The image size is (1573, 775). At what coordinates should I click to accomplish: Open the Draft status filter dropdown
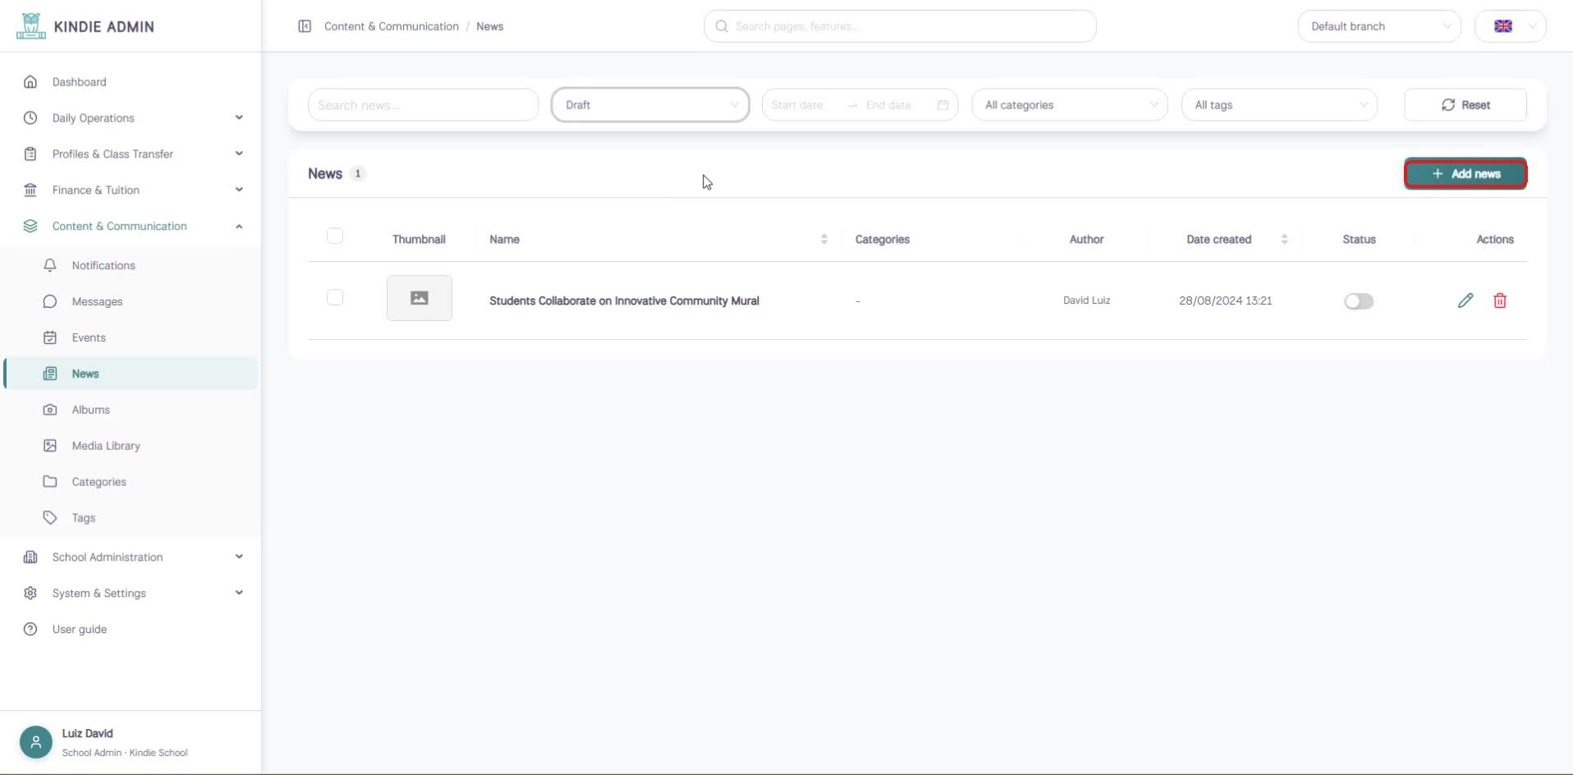[x=650, y=105]
